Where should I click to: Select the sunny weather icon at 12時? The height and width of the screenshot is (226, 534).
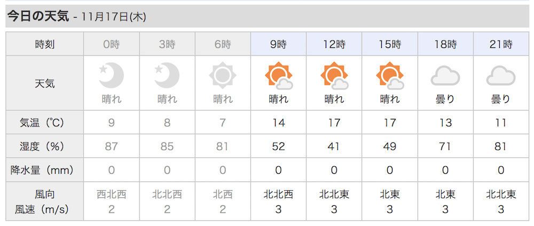point(334,76)
